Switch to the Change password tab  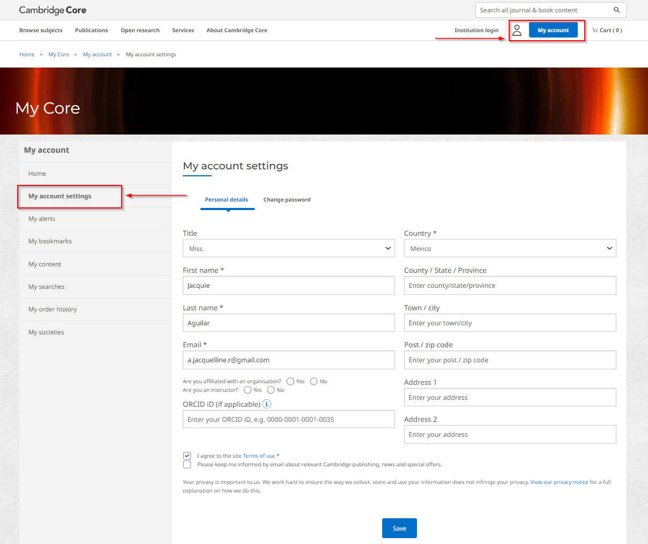287,199
